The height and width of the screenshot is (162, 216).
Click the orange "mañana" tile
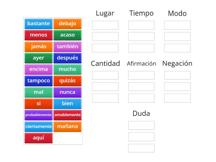[x=67, y=126]
